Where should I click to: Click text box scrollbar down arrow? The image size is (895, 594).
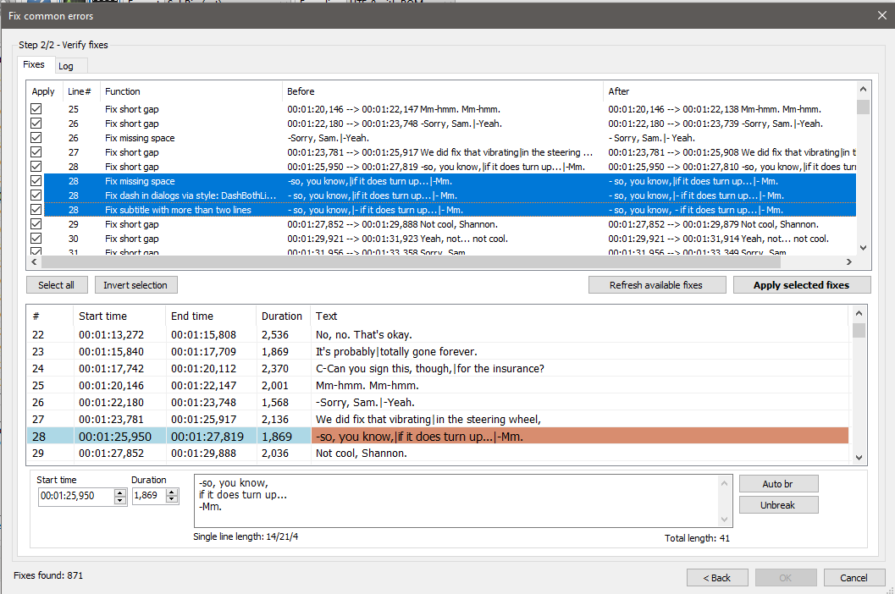click(724, 520)
